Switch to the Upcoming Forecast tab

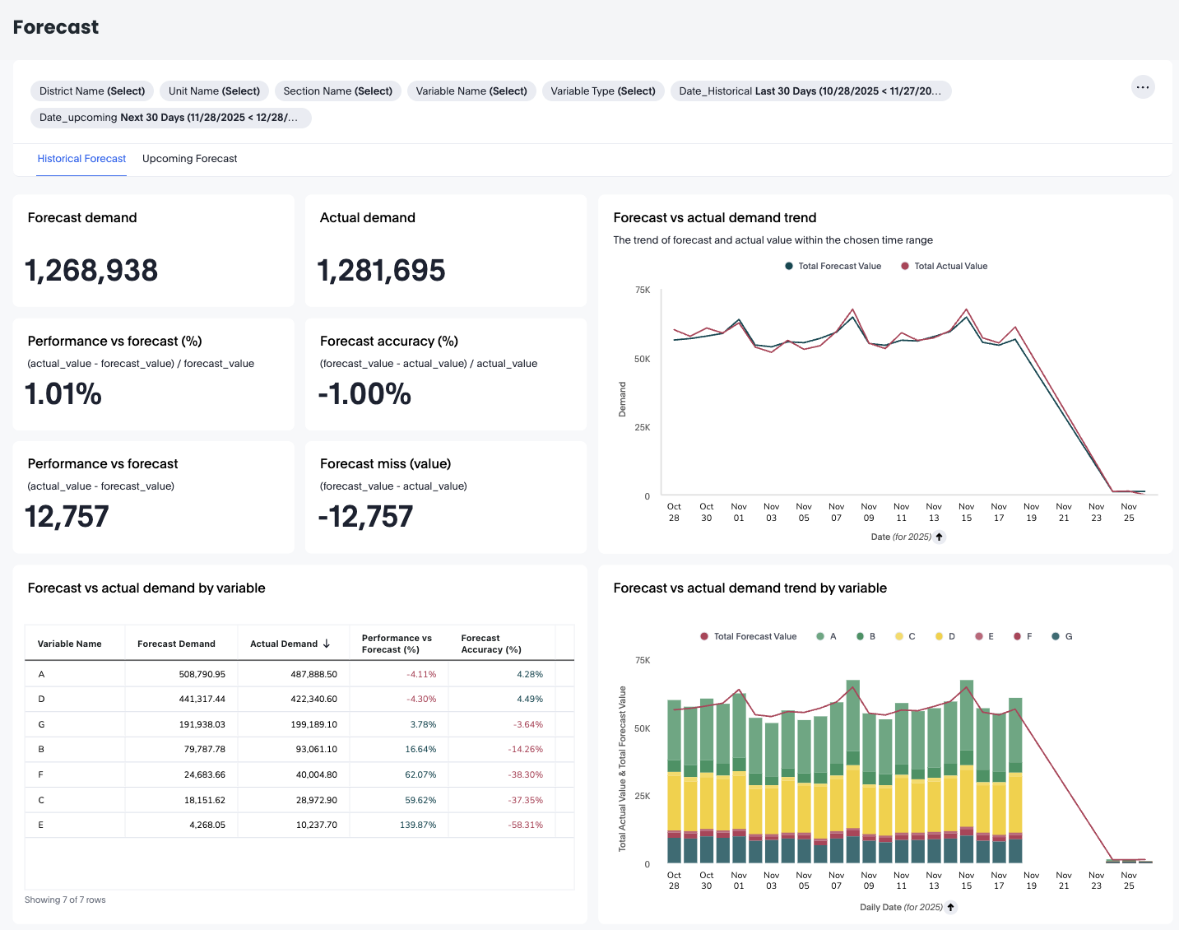pyautogui.click(x=189, y=159)
